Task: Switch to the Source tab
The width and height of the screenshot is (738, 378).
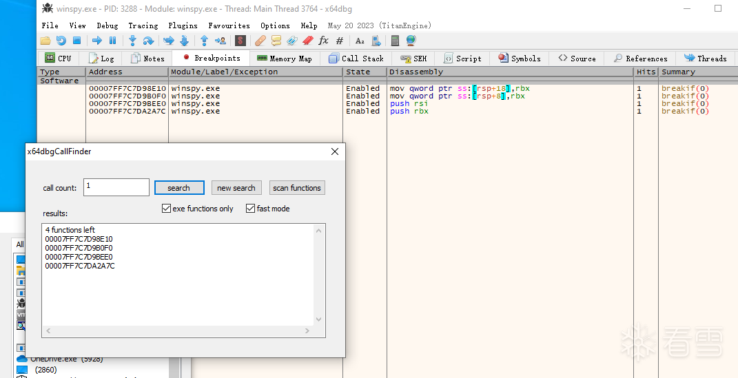Action: click(577, 59)
